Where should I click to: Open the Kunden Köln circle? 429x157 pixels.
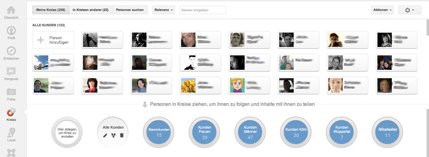296,132
